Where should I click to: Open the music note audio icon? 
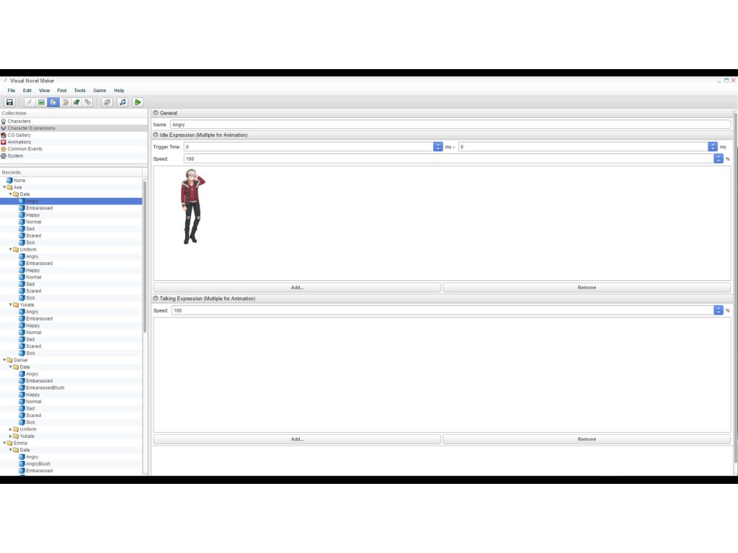(x=123, y=102)
